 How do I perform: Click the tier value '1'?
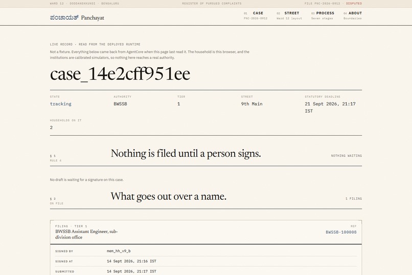point(179,104)
